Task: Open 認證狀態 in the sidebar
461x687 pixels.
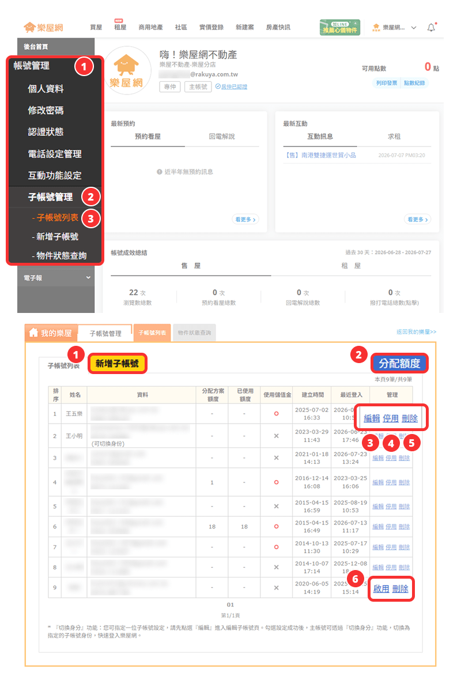Action: tap(46, 131)
